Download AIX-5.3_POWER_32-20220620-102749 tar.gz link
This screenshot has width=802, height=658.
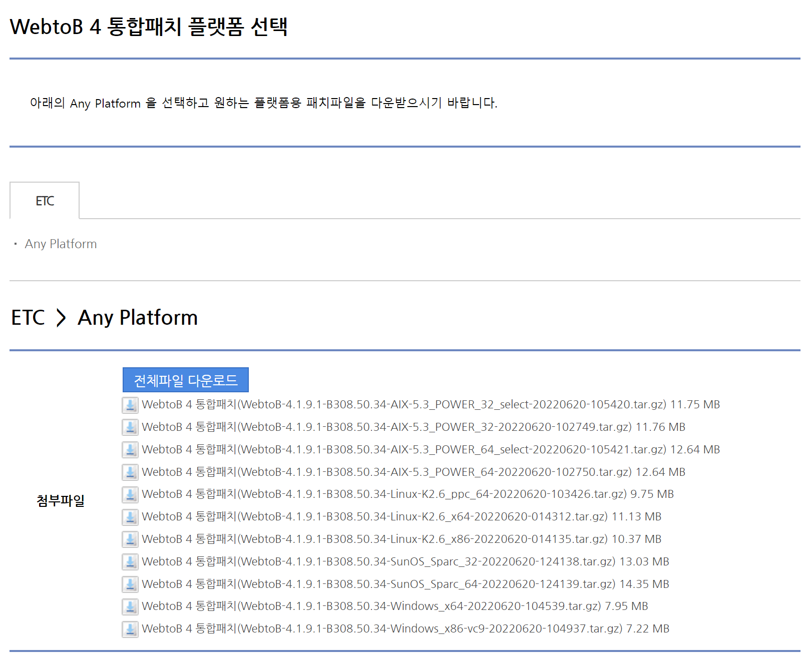[x=414, y=427]
